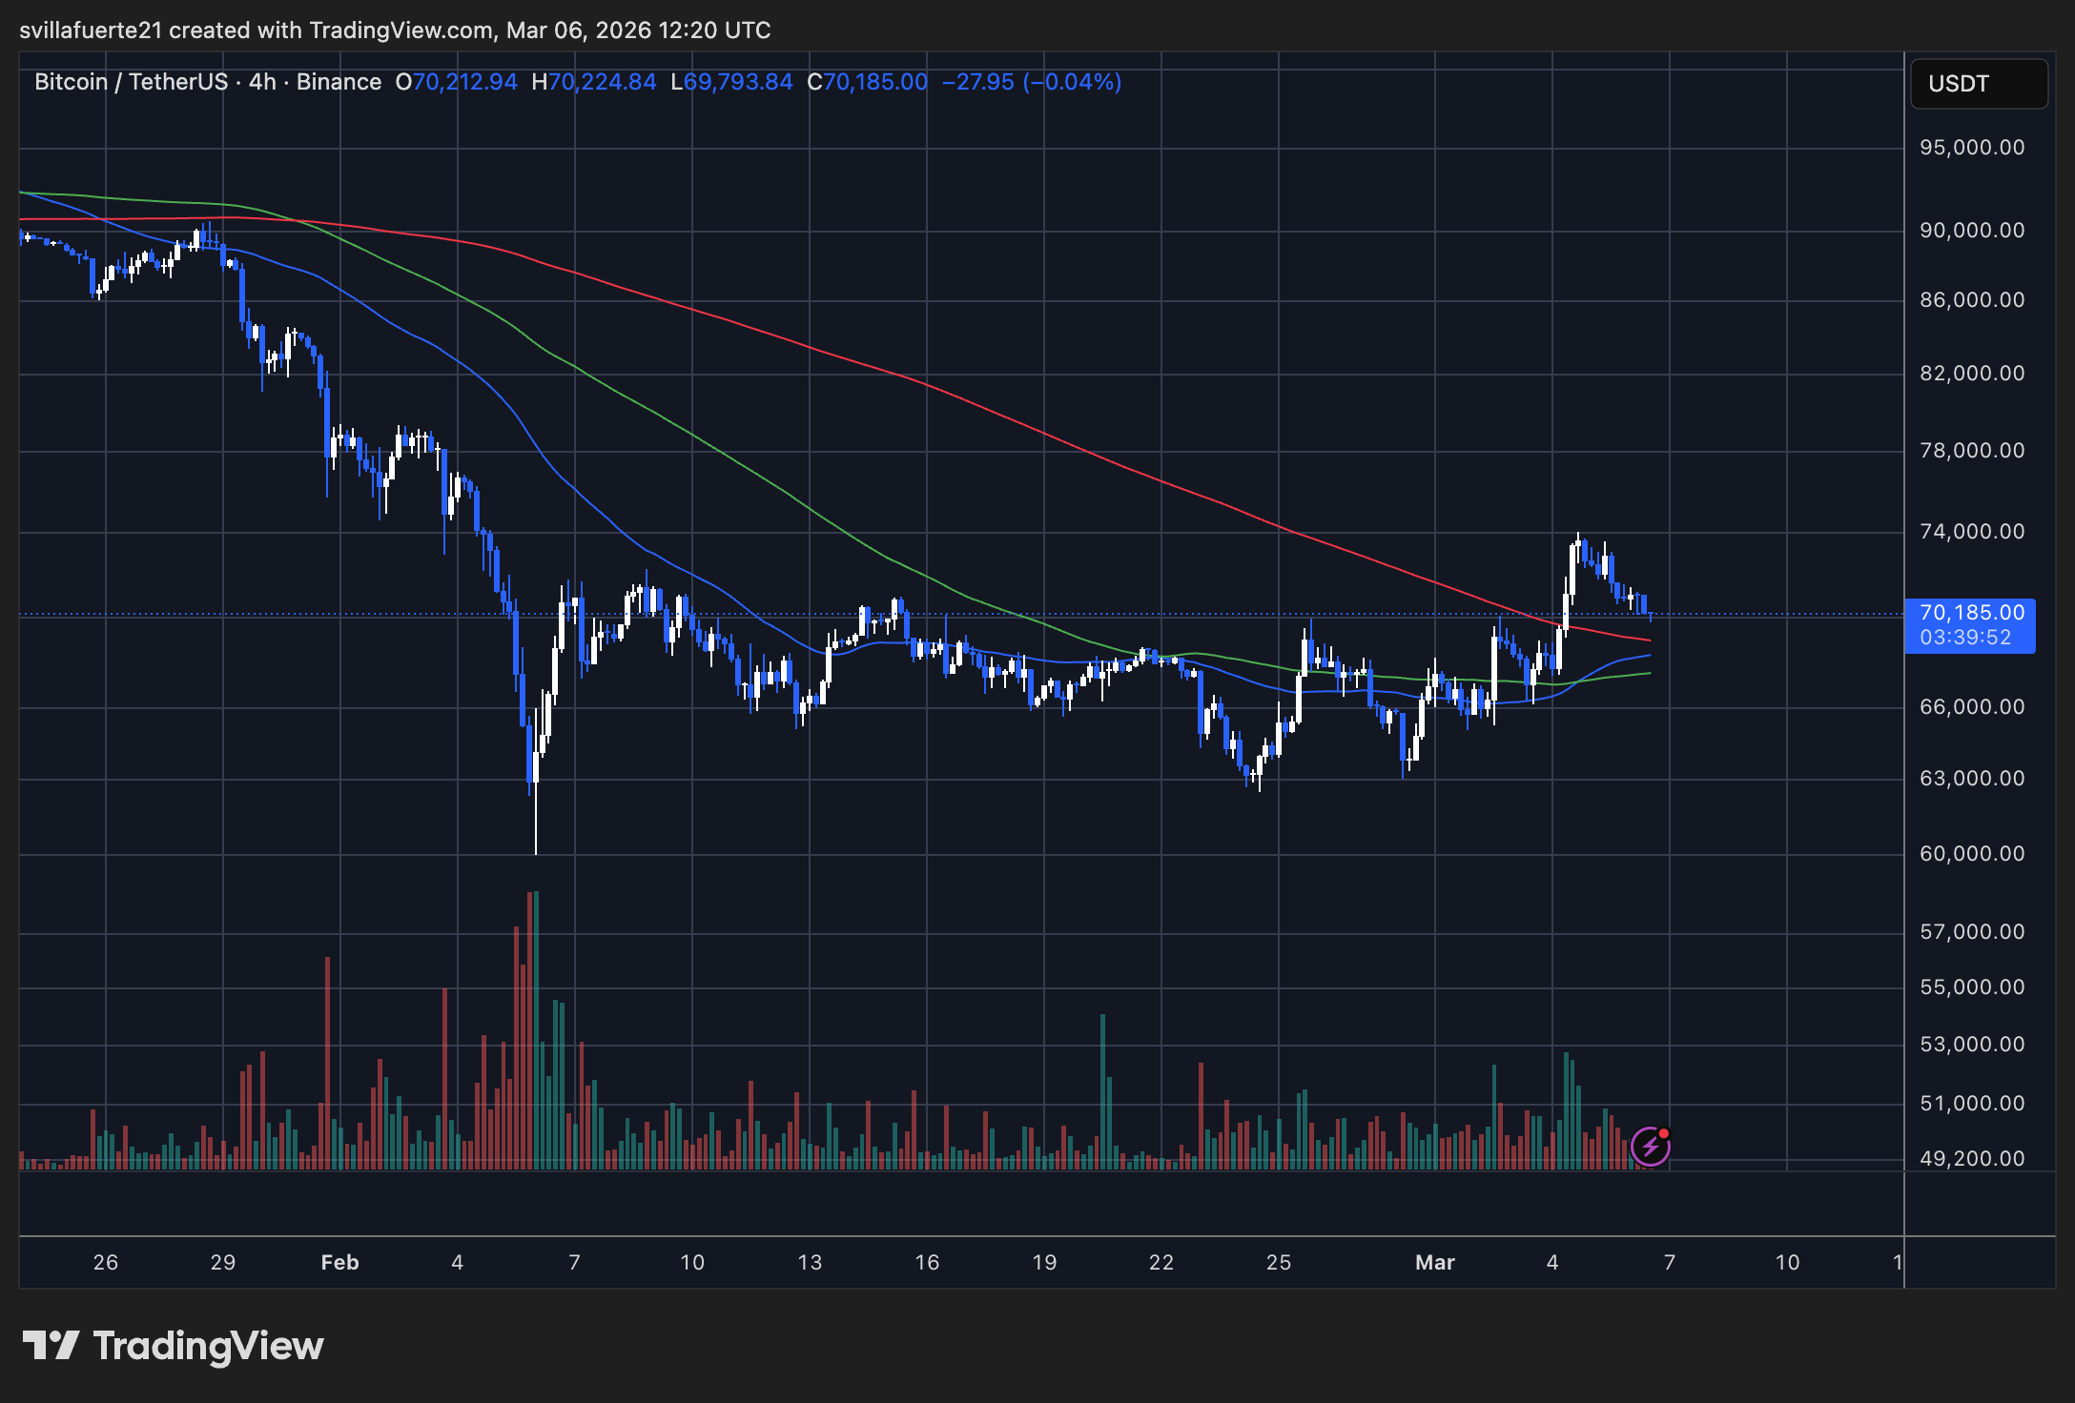Click the TradingView wordmark text
2075x1403 pixels.
point(208,1345)
